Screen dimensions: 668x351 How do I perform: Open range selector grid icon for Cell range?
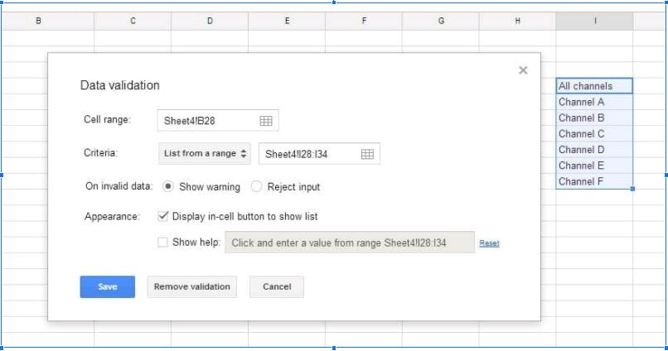pos(266,120)
